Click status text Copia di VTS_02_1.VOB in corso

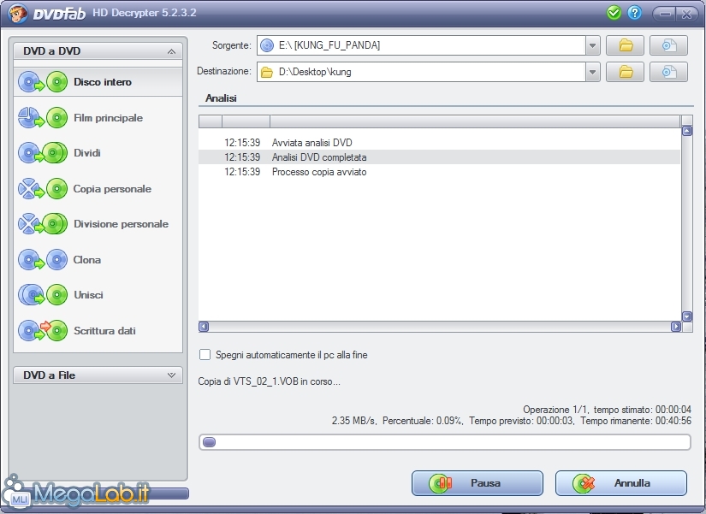tap(270, 381)
